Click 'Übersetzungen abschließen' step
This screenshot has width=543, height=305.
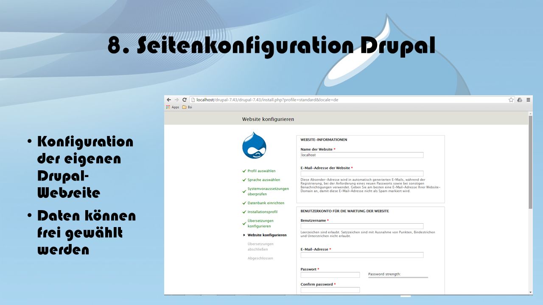[260, 247]
